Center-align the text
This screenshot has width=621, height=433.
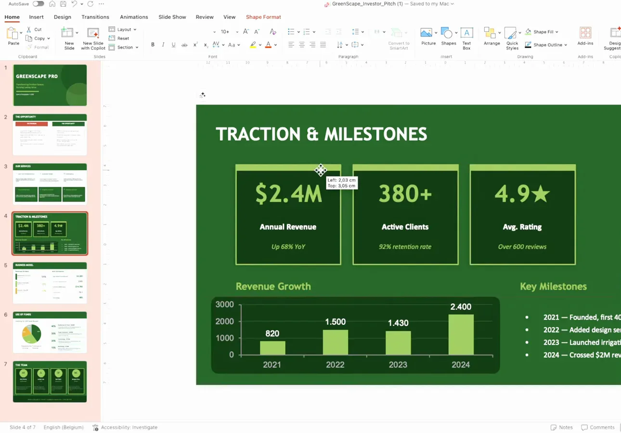pyautogui.click(x=302, y=45)
